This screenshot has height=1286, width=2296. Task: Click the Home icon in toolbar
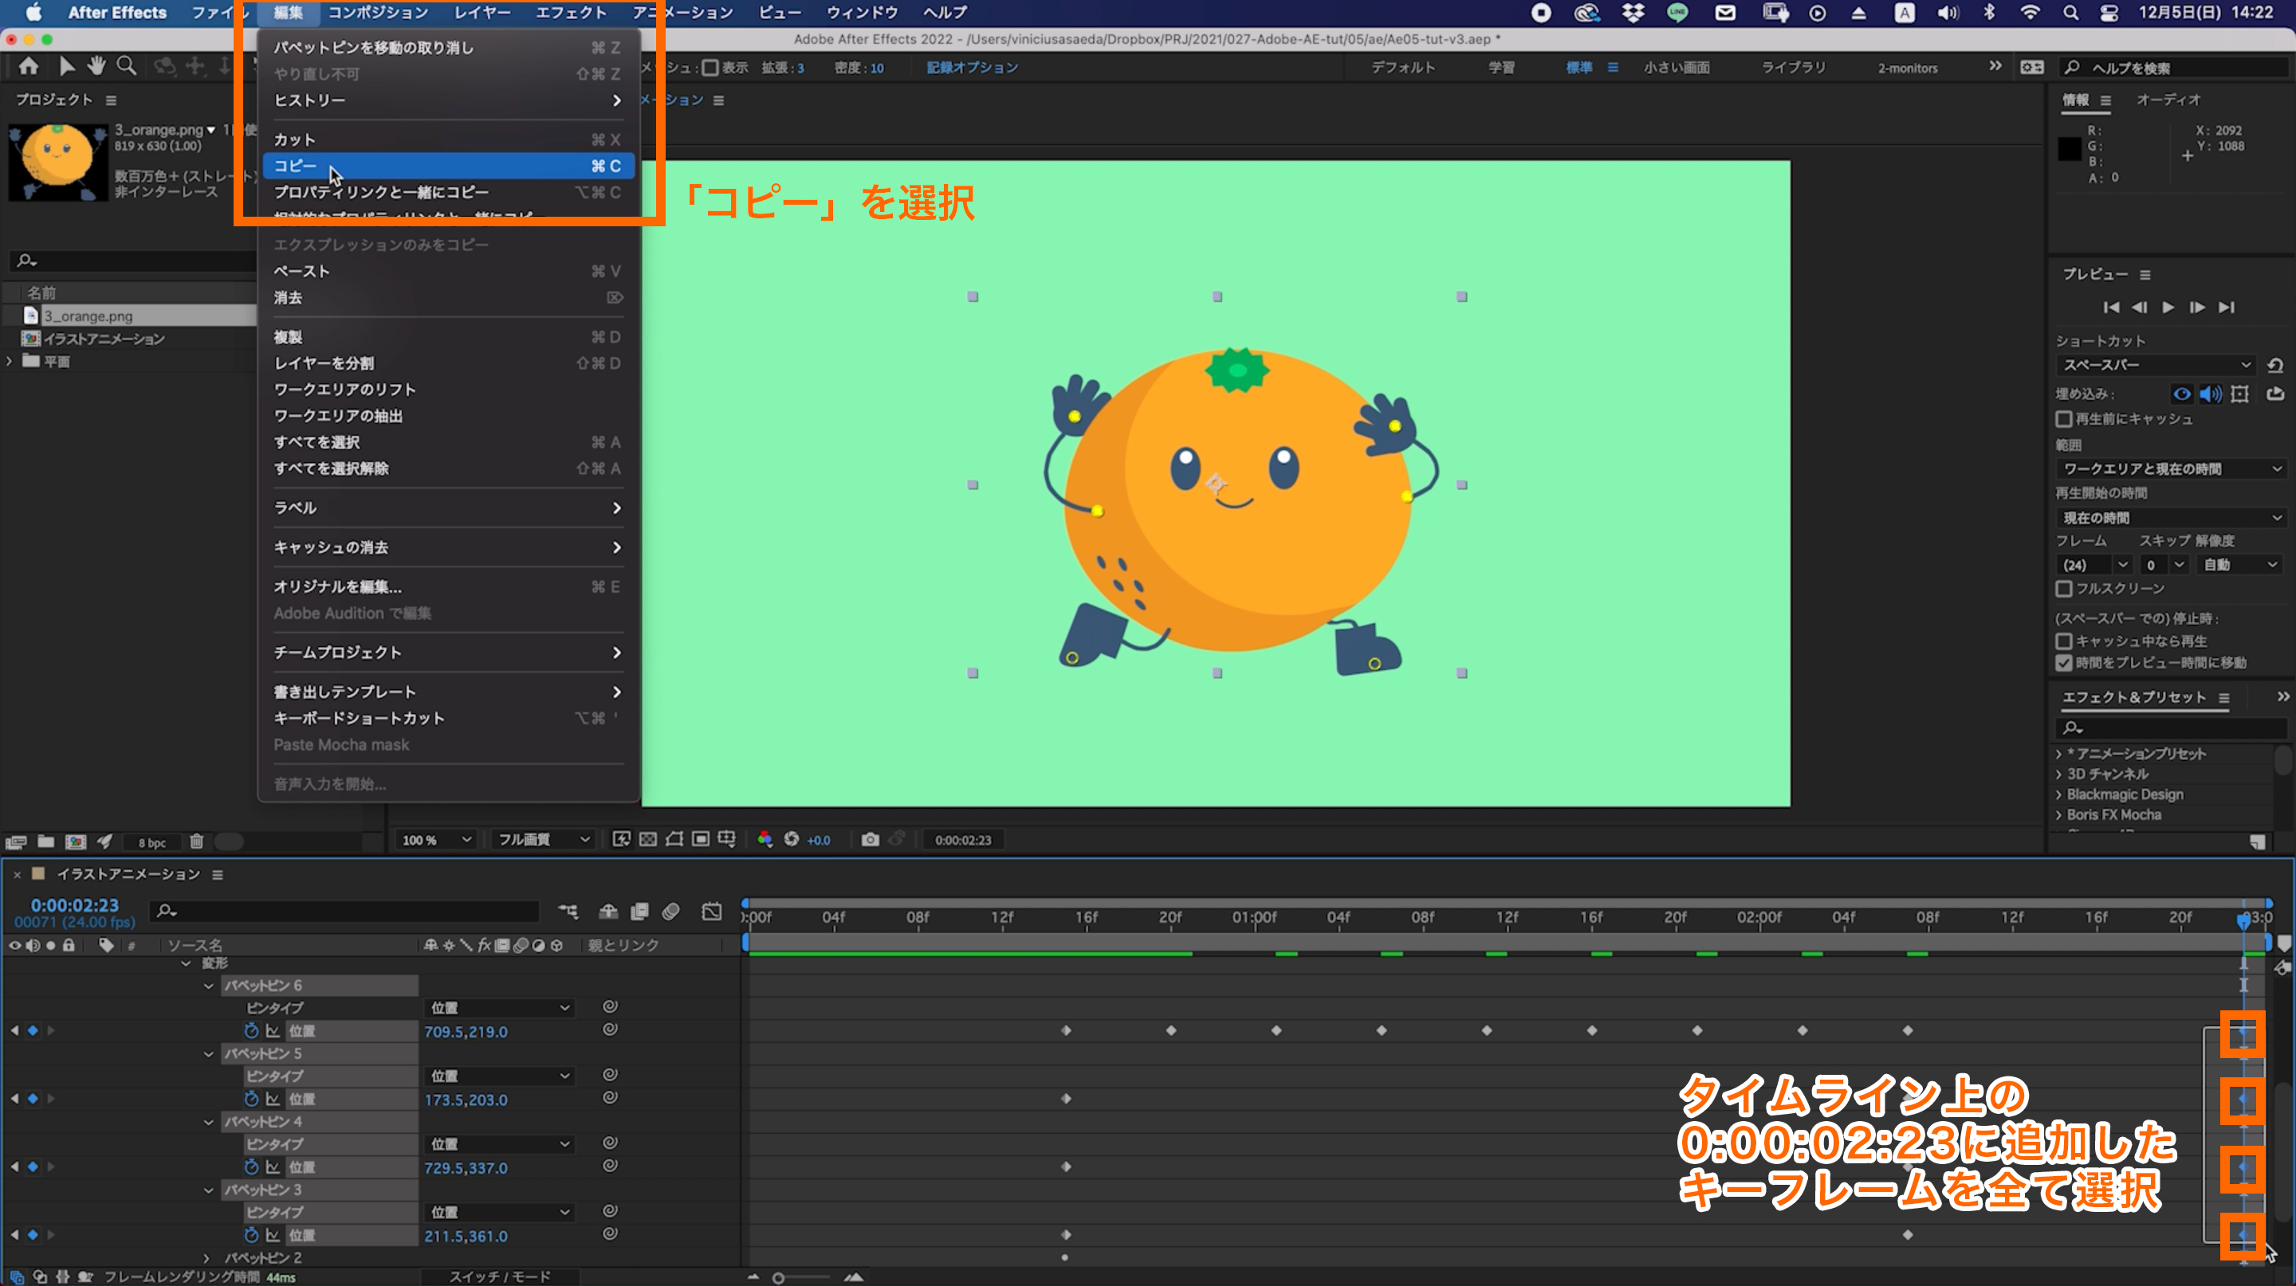pyautogui.click(x=29, y=66)
